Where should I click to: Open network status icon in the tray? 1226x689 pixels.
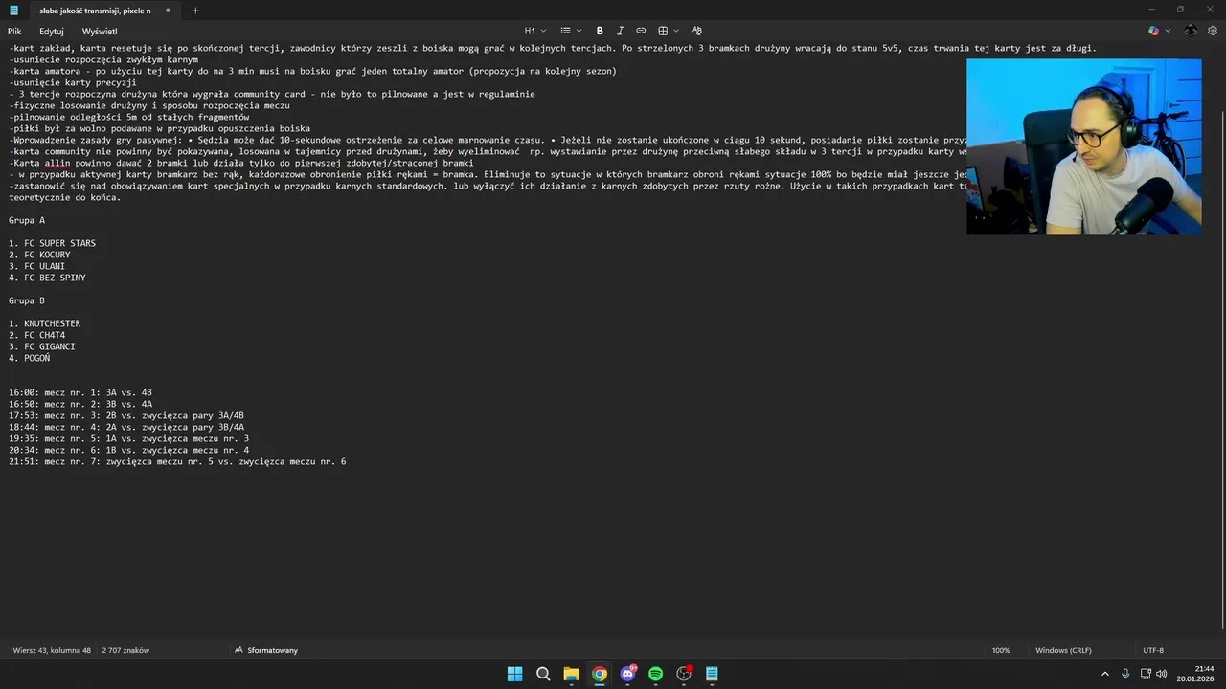(x=1145, y=674)
